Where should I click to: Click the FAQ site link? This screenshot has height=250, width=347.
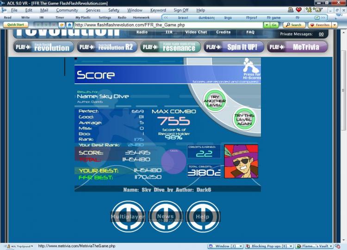tap(250, 32)
